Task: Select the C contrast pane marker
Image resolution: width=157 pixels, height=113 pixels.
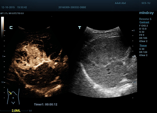Action: (11, 28)
